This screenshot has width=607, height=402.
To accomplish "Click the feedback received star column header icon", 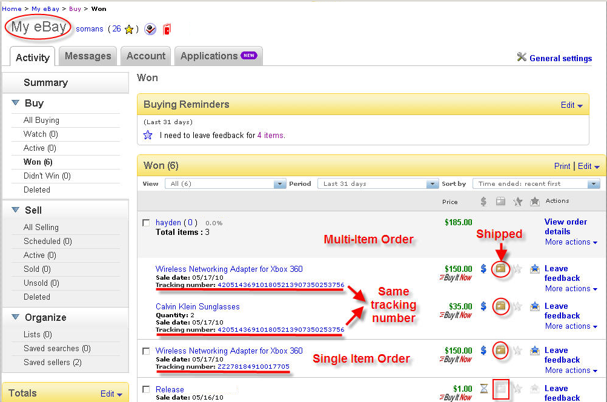I will (x=535, y=201).
